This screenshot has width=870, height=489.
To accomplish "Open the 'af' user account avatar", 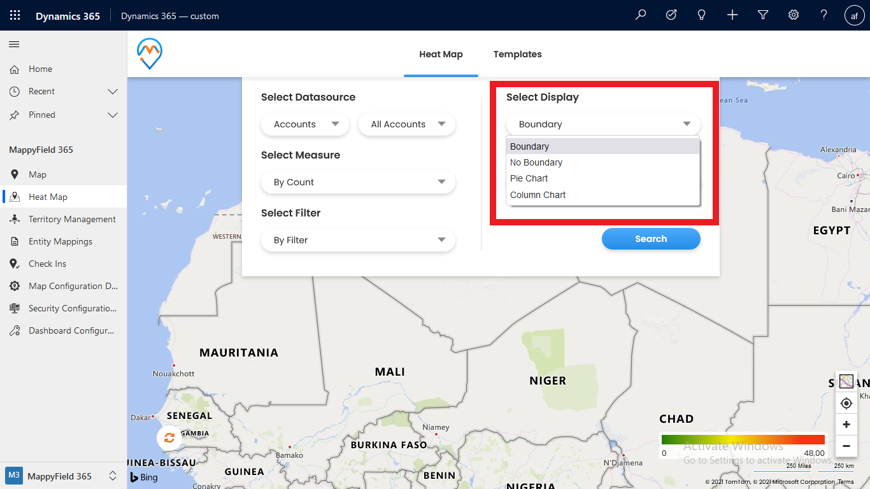I will tap(855, 16).
